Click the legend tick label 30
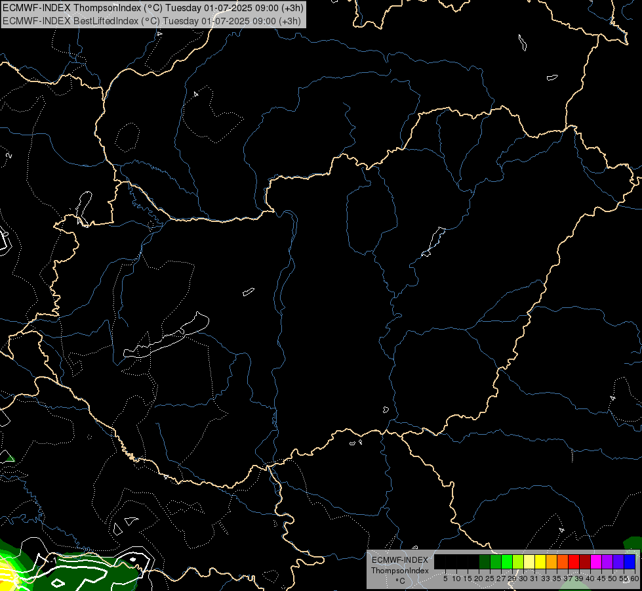This screenshot has width=642, height=591. (x=523, y=579)
